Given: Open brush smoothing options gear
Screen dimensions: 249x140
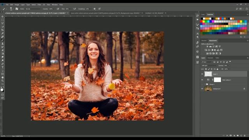Looking at the screenshot, I should 95,9.
